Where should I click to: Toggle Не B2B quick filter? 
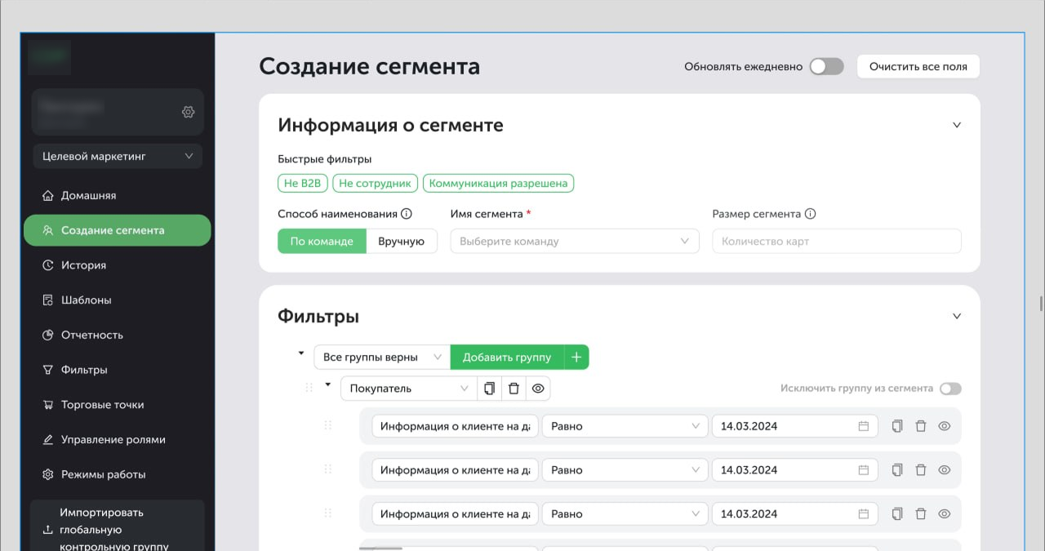click(302, 184)
